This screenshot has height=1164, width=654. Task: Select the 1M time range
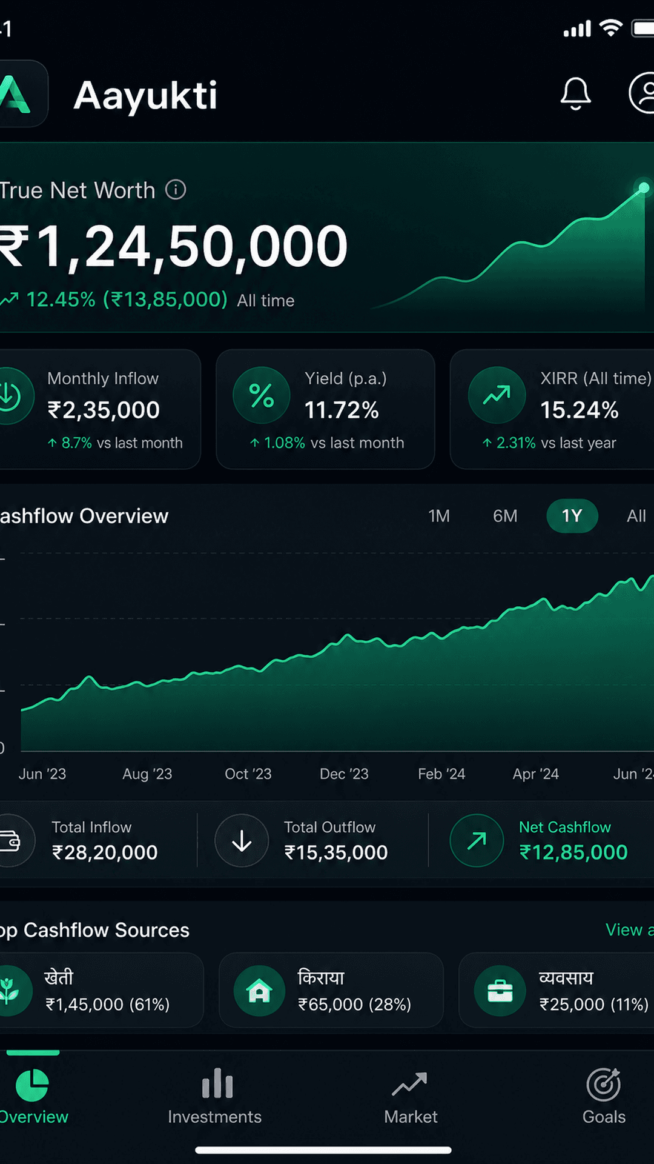[439, 516]
